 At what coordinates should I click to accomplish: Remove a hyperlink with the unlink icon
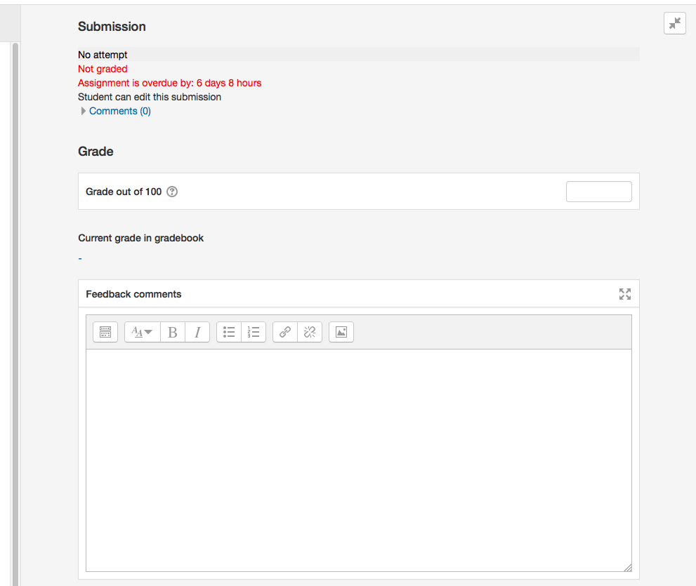(310, 332)
